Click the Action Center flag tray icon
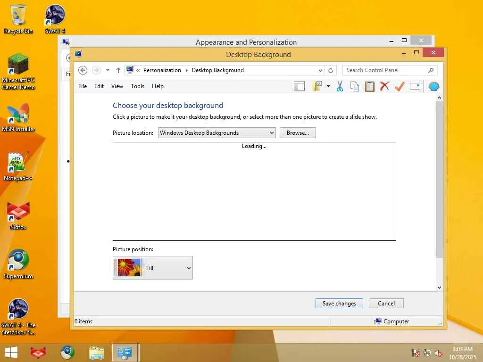Image resolution: width=483 pixels, height=362 pixels. pos(416,353)
